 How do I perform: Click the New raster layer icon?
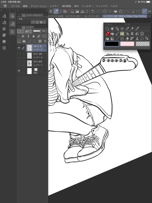[19, 41]
